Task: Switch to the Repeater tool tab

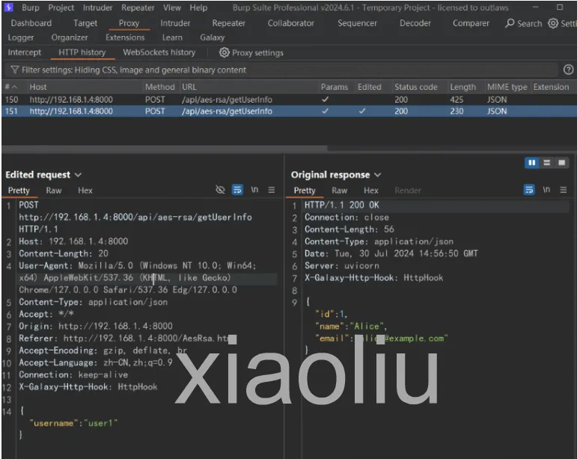Action: 228,23
